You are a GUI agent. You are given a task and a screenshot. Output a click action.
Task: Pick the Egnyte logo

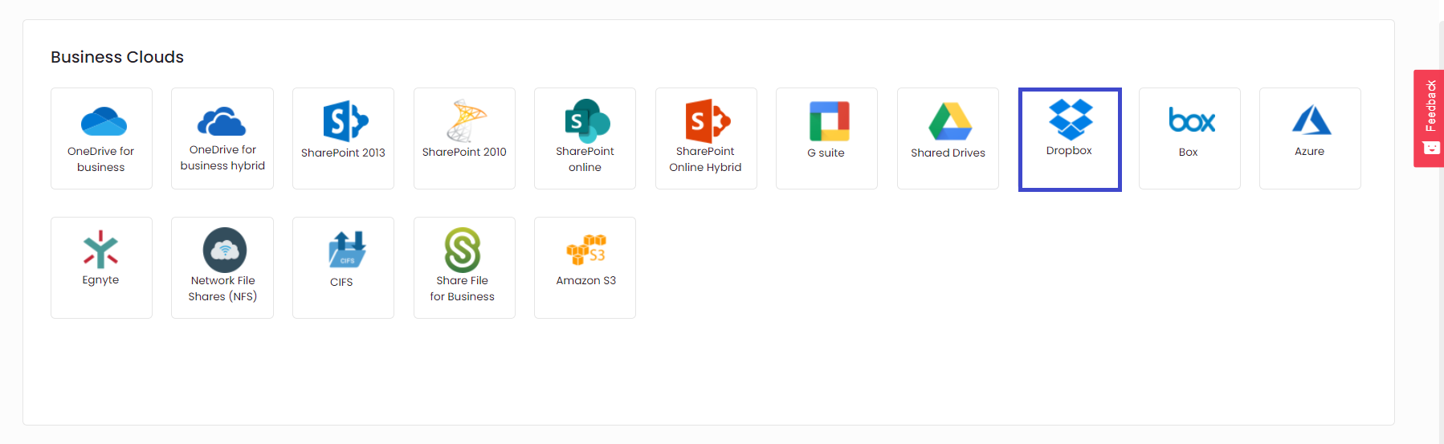pyautogui.click(x=101, y=249)
